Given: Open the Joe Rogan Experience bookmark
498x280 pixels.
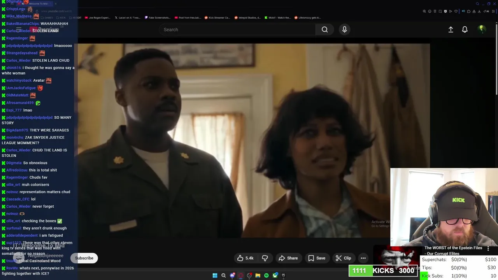Looking at the screenshot, I should 97,17.
